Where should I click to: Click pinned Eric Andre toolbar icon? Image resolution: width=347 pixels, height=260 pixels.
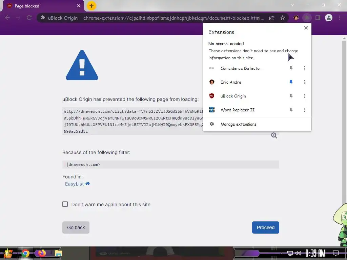296,18
